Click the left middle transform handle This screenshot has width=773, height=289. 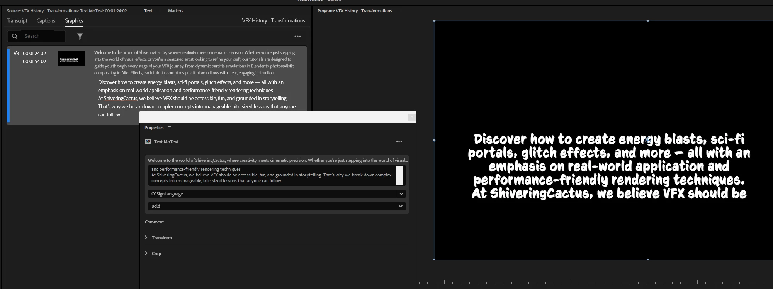point(434,140)
